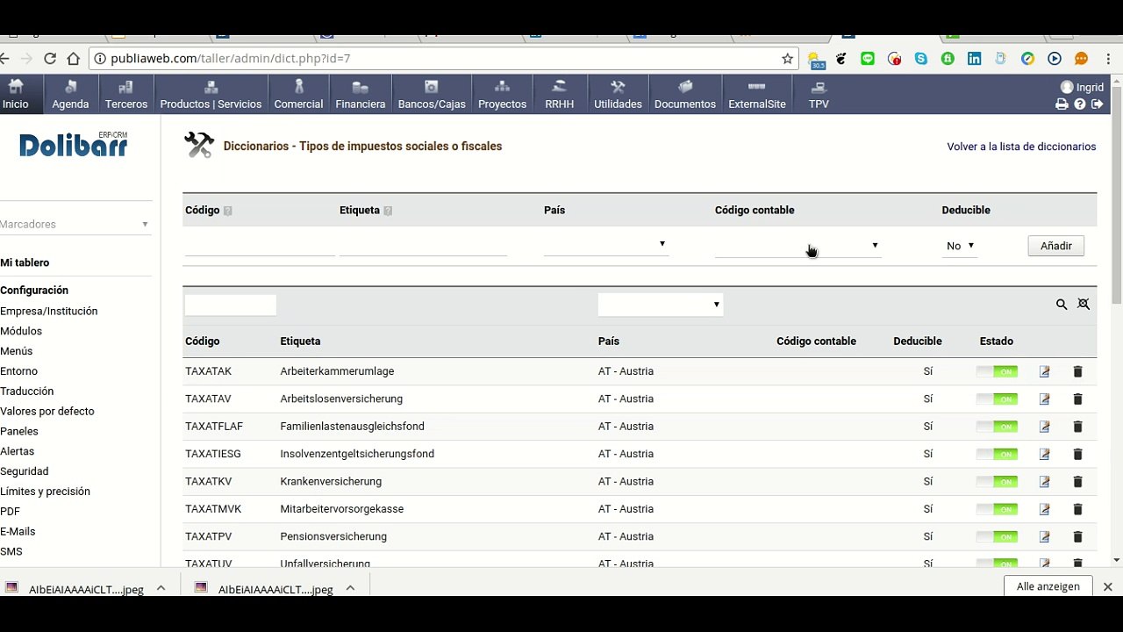Toggle status switch for Arbeiterkammerumlage
The image size is (1123, 632).
pyautogui.click(x=997, y=371)
